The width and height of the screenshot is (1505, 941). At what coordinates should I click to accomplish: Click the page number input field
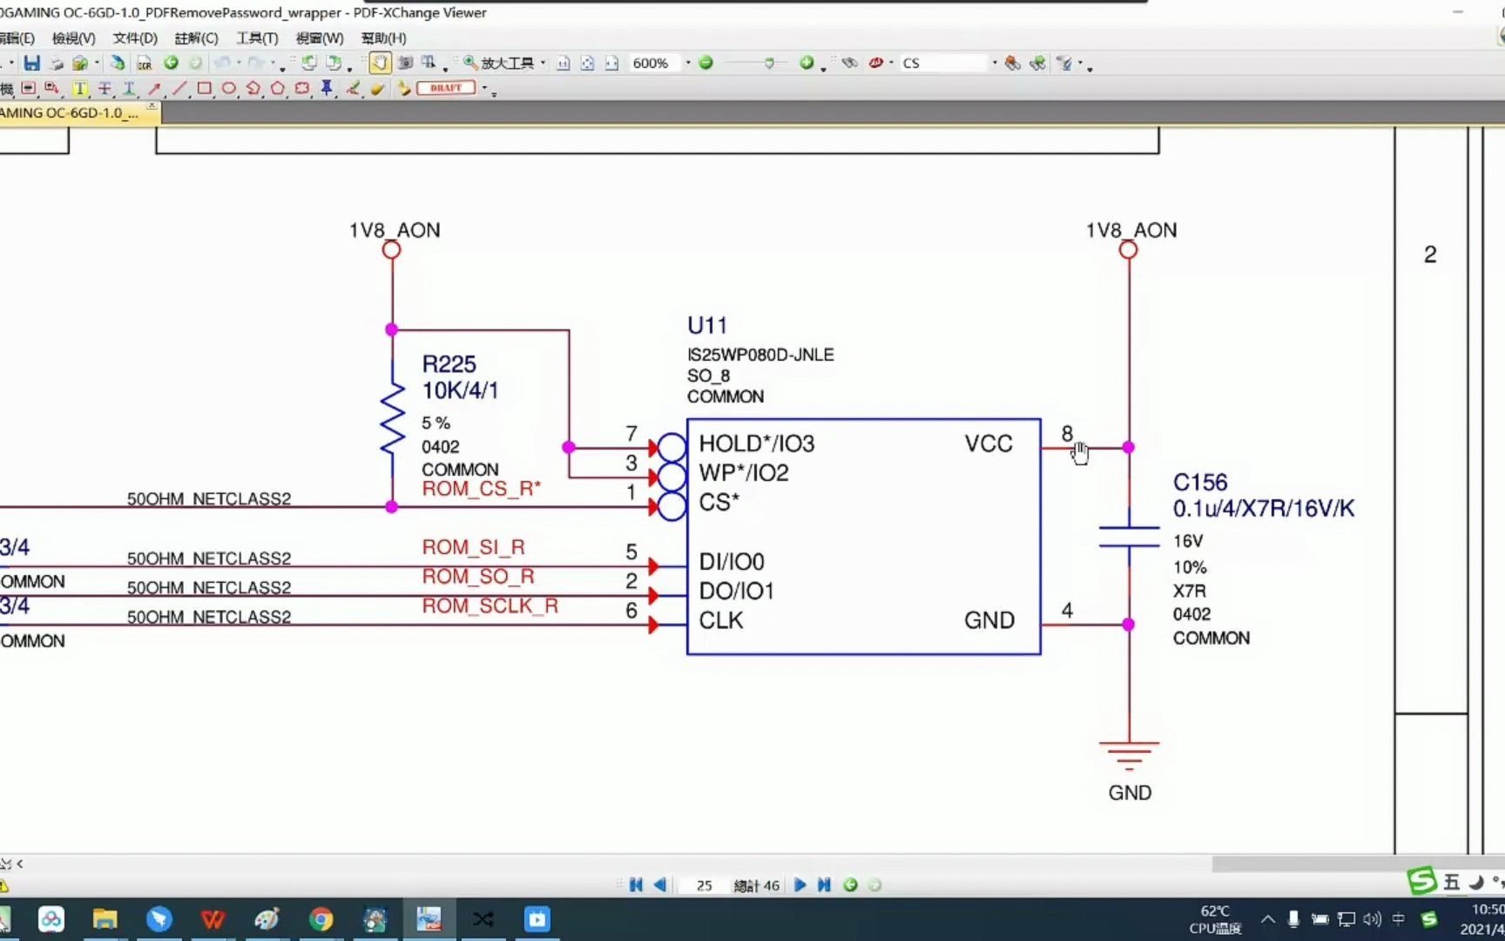click(704, 885)
